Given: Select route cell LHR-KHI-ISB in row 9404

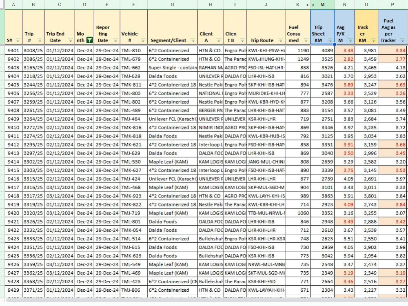Looking at the screenshot, I should pyautogui.click(x=266, y=76).
